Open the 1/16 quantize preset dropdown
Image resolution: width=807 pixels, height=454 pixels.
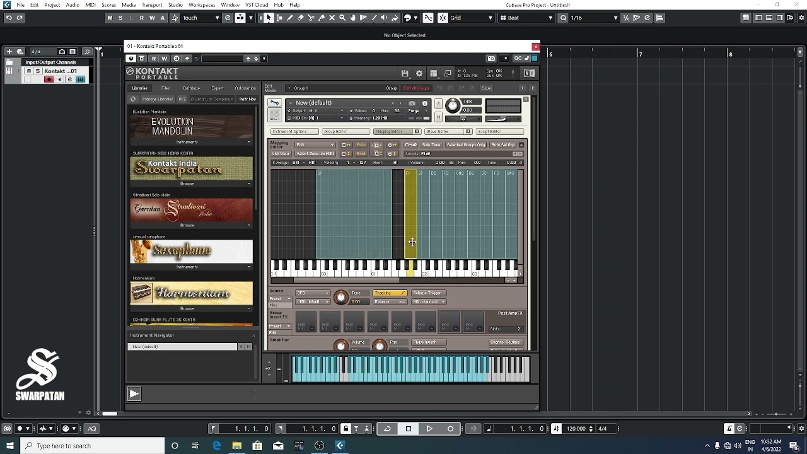point(594,18)
